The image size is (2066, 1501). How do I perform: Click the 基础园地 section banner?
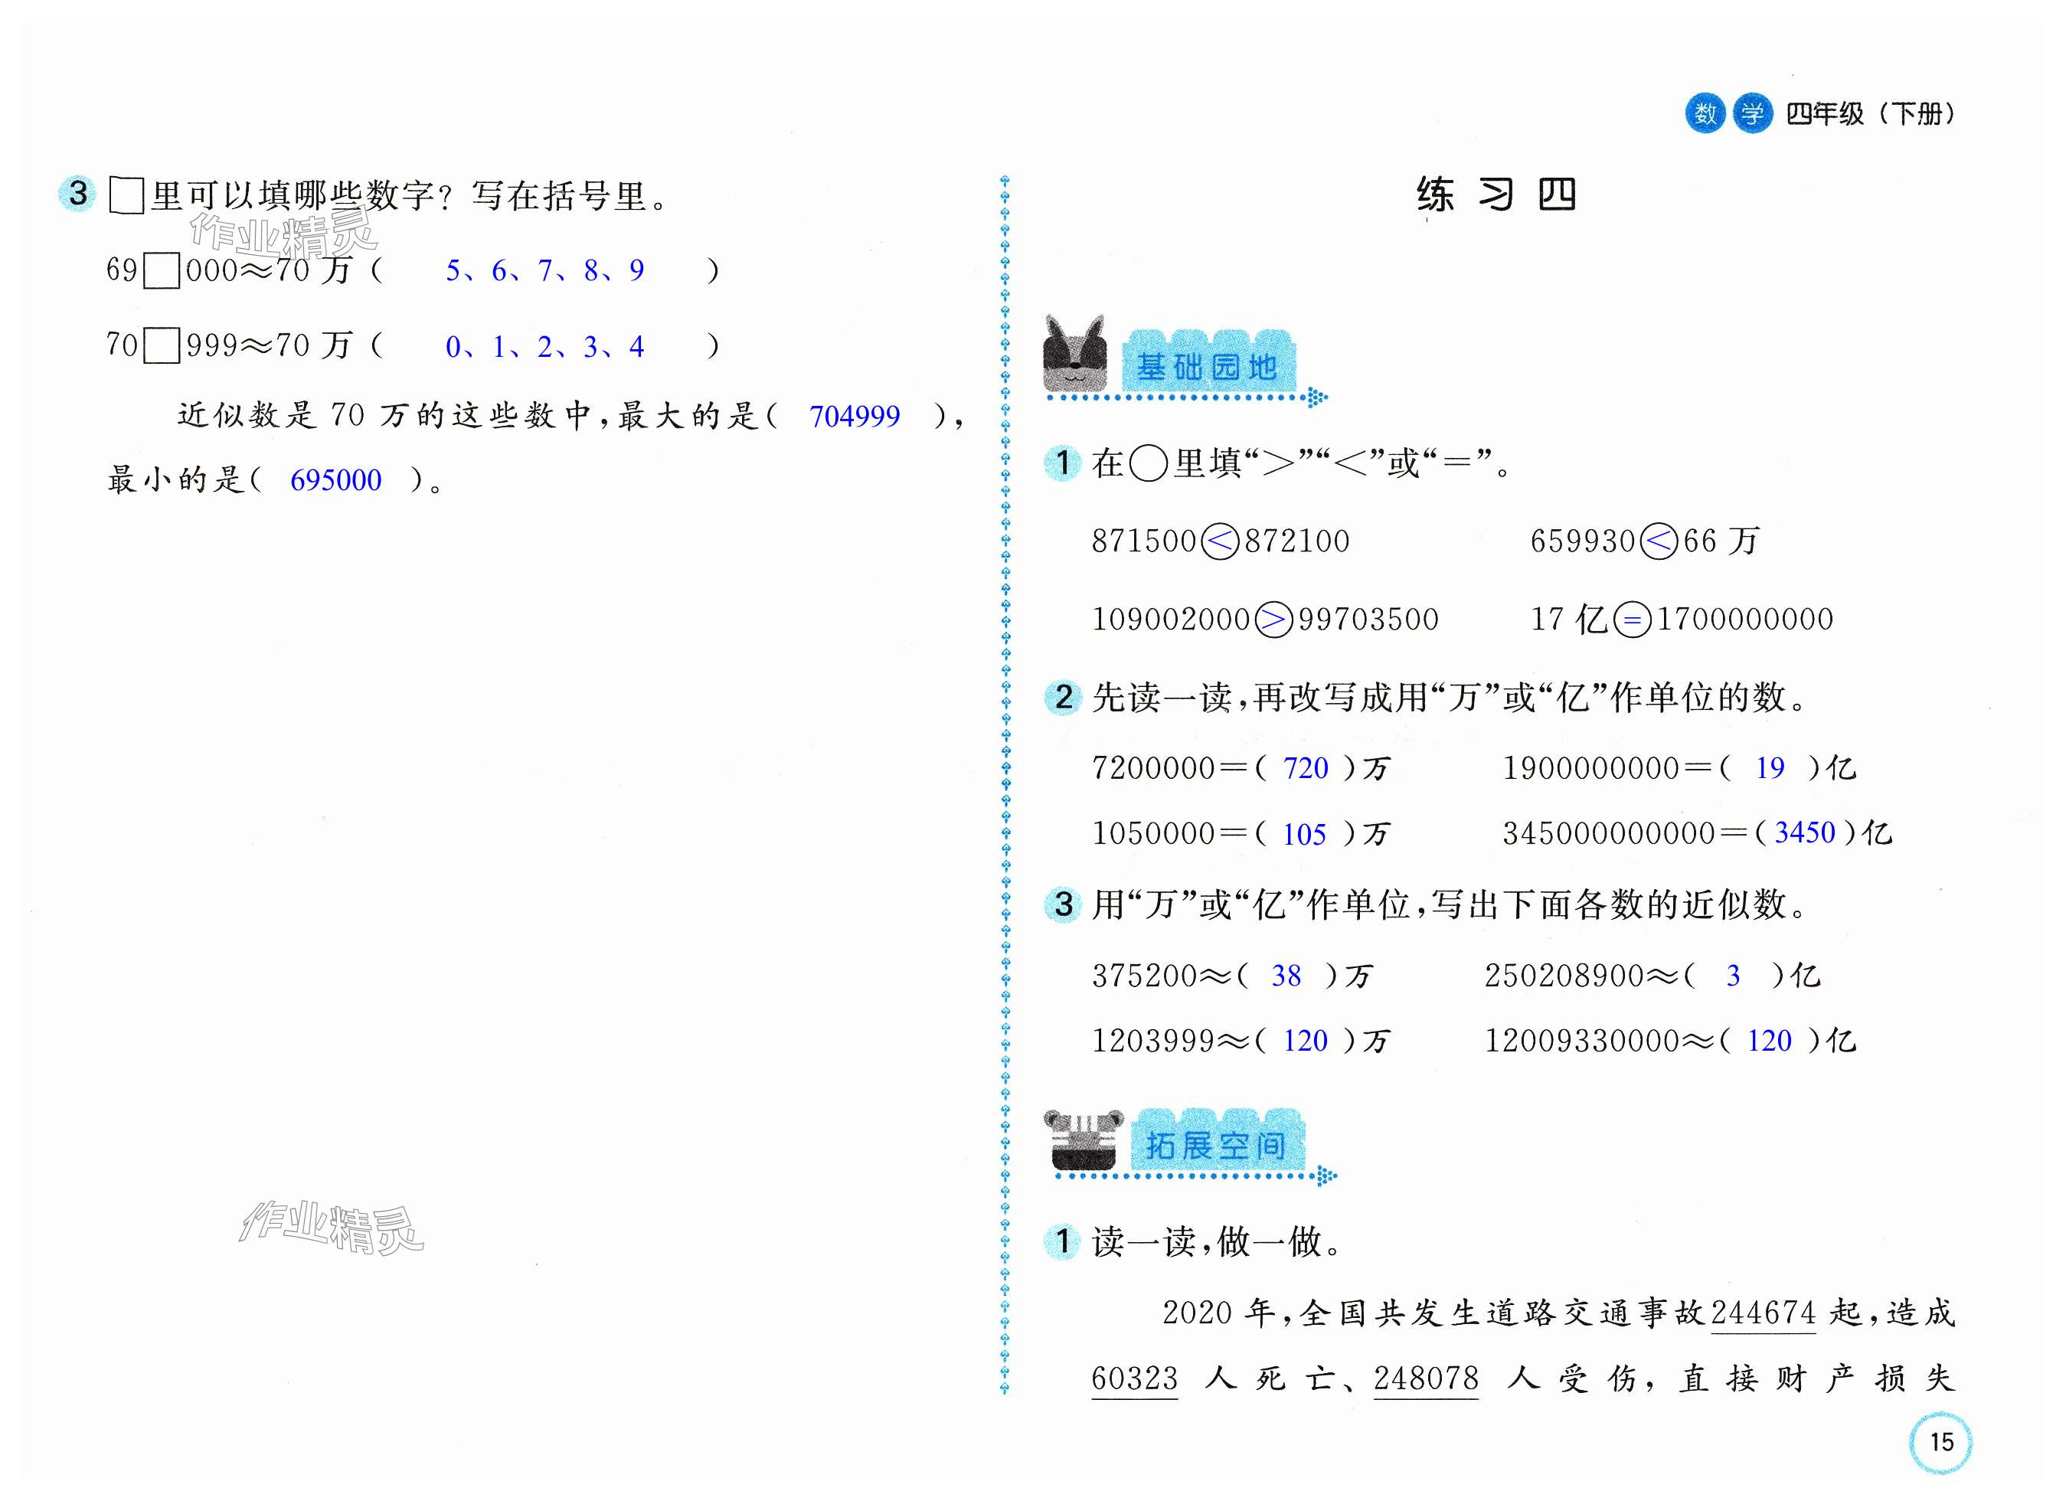pos(1206,367)
